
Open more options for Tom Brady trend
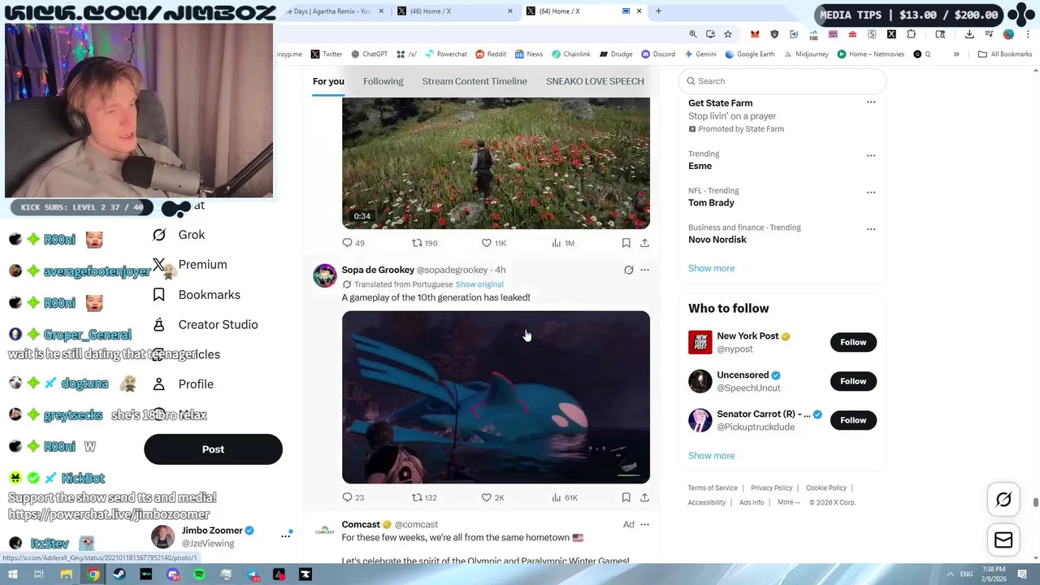point(871,193)
